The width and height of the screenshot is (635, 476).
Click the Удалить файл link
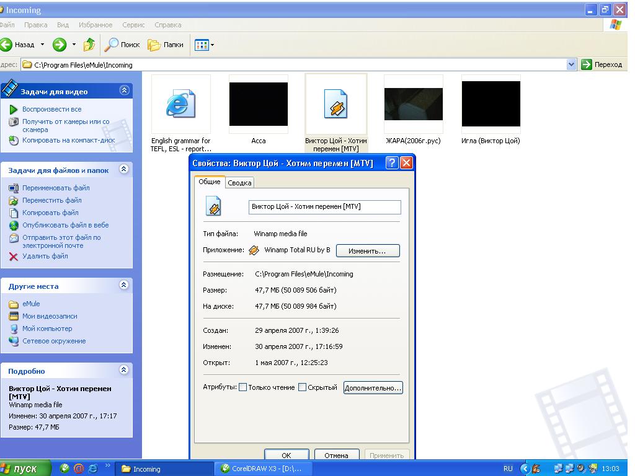click(45, 256)
